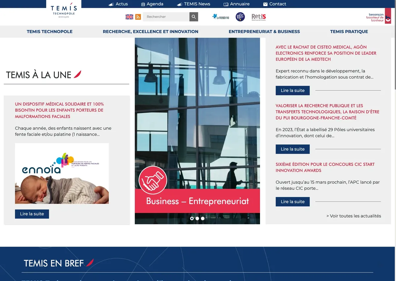Open Recherche, Excellence et Innovation menu
The width and height of the screenshot is (396, 281).
click(150, 32)
